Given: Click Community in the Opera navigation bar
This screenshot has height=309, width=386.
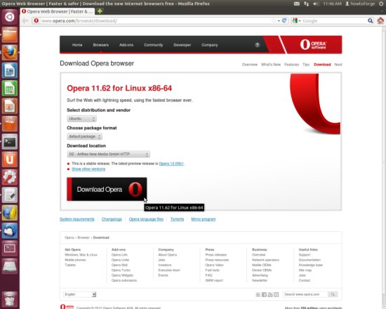Looking at the screenshot, I should click(154, 45).
